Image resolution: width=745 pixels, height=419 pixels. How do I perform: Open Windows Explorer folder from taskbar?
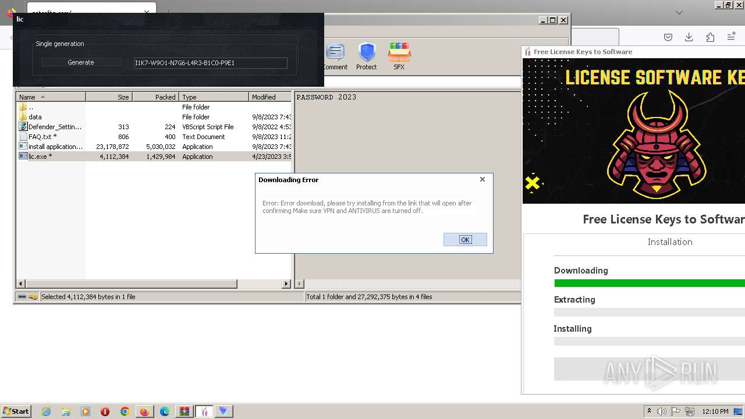[x=66, y=411]
